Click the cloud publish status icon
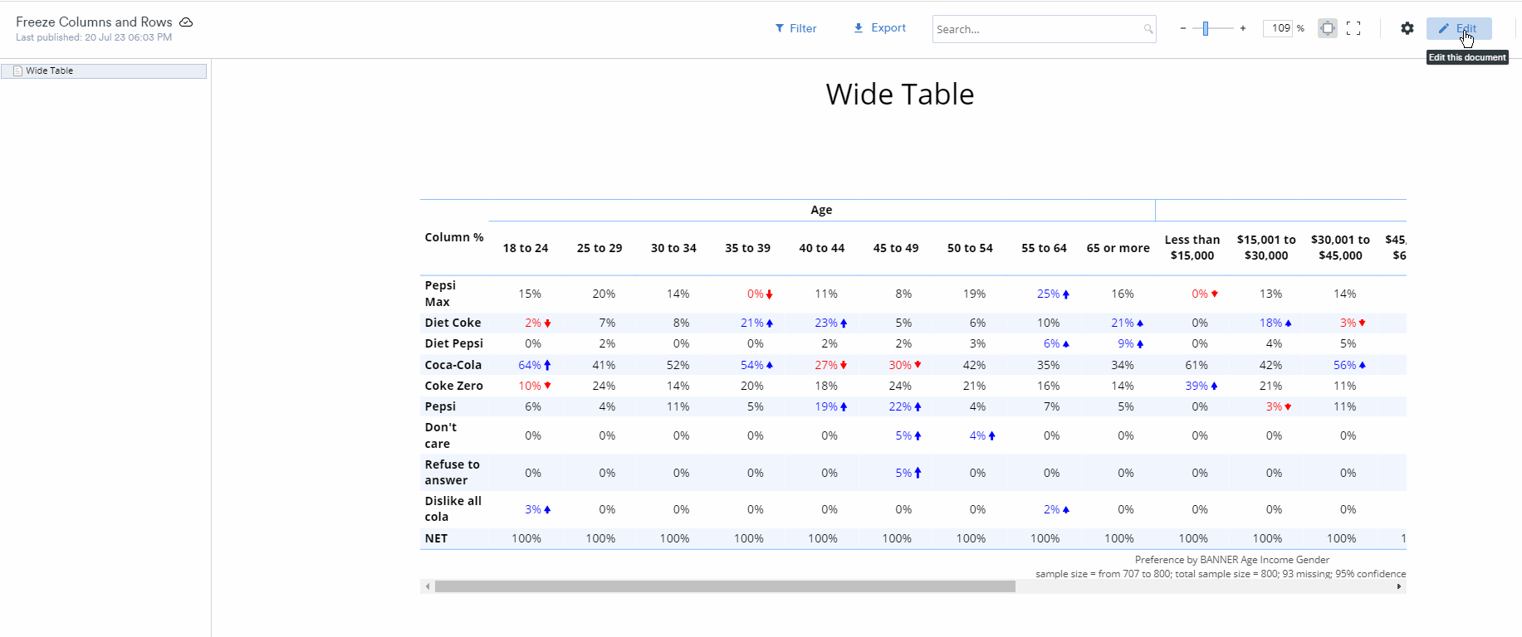The width and height of the screenshot is (1522, 637). pos(186,22)
